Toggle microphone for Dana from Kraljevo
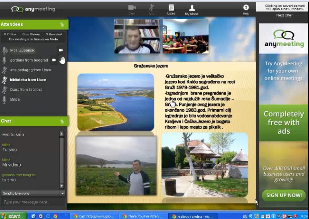309x219 pixels. tap(5, 90)
